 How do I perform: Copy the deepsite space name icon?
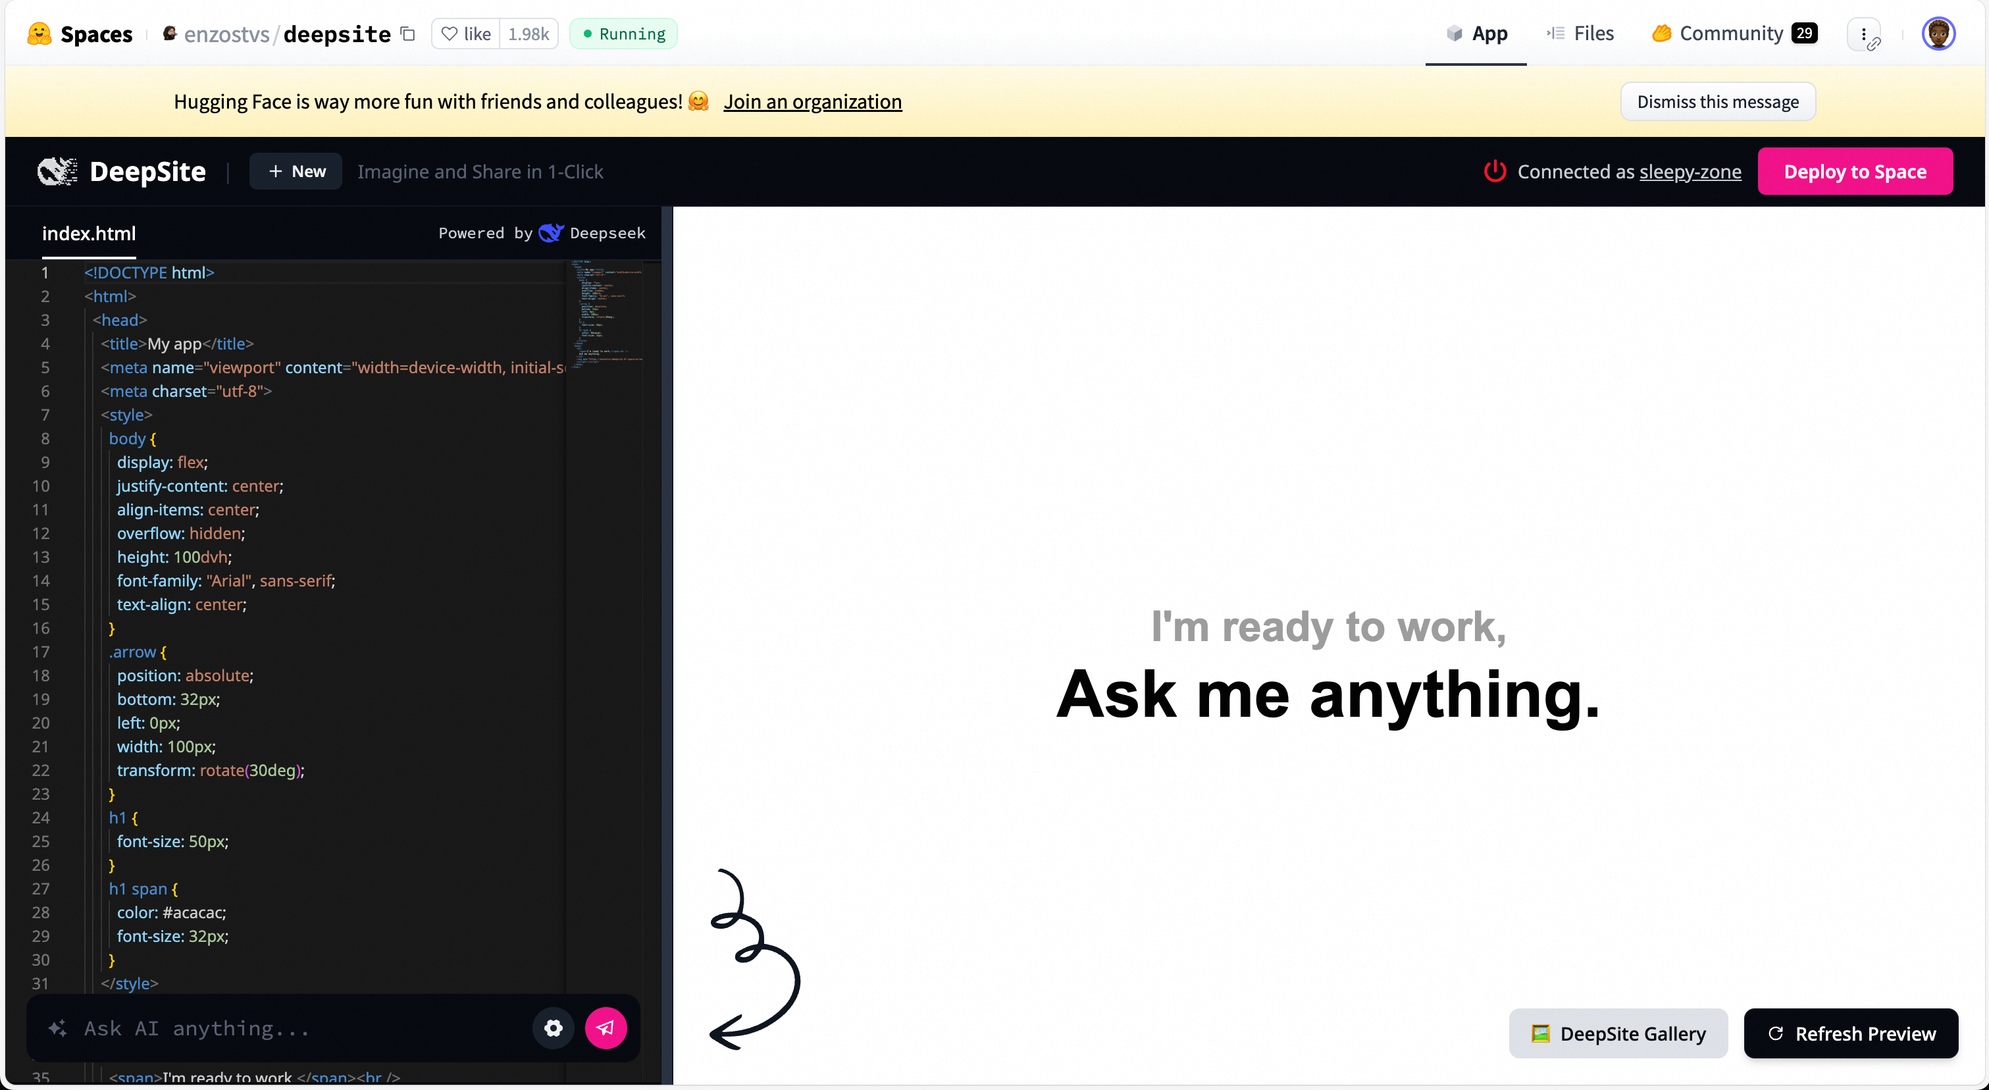(x=407, y=34)
